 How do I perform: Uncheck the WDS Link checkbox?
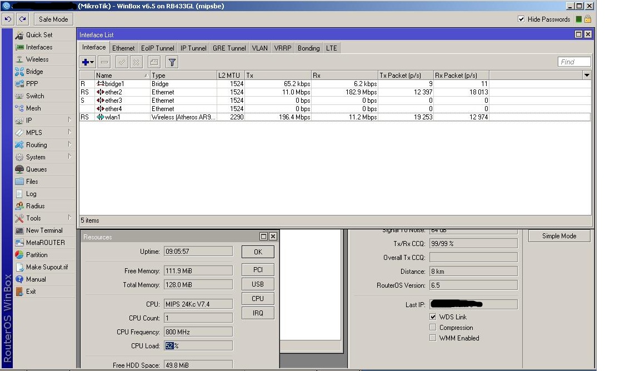(x=433, y=317)
